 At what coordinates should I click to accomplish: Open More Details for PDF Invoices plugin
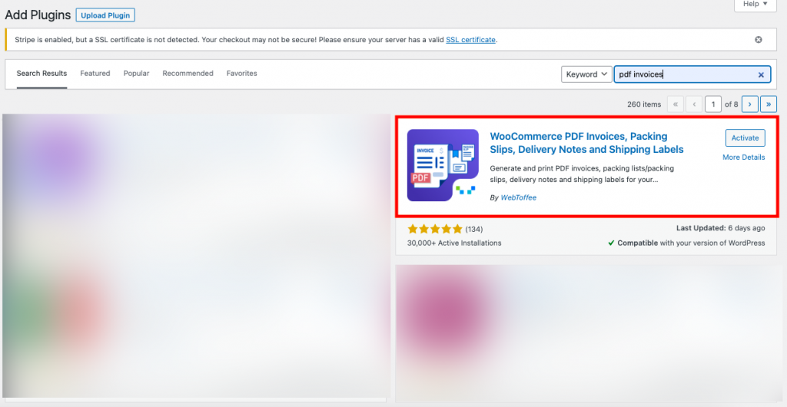coord(744,157)
